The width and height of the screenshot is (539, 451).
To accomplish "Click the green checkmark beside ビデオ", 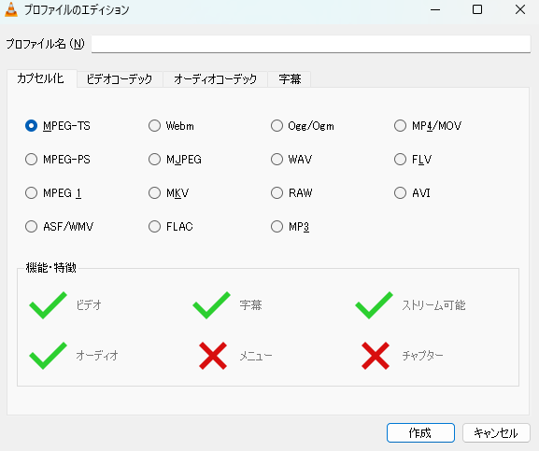I will [49, 305].
